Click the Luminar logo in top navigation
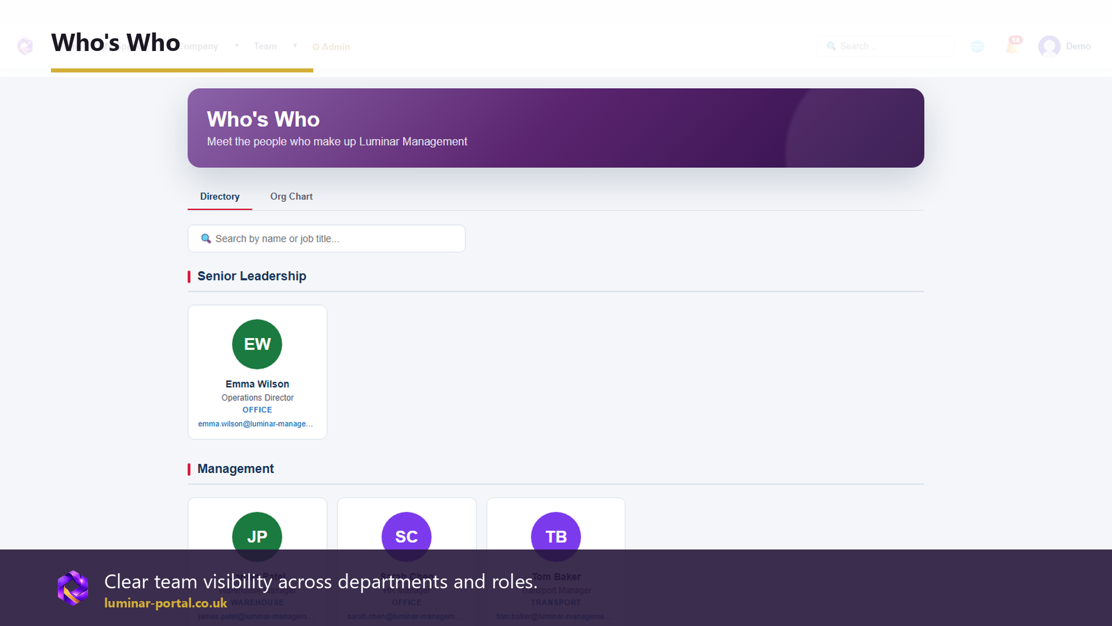The height and width of the screenshot is (626, 1112). click(25, 46)
